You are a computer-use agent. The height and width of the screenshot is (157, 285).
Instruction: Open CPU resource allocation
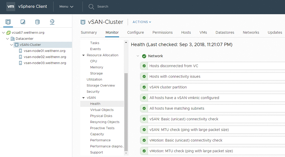(93, 61)
